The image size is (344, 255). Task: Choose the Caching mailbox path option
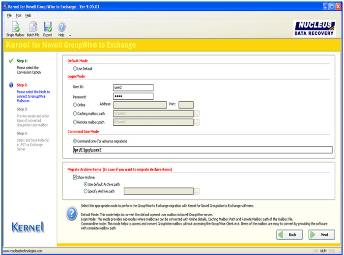(75, 113)
